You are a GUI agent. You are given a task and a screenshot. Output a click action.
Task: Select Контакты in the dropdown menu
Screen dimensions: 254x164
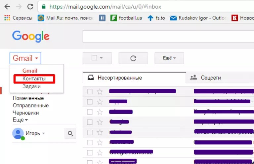(x=34, y=79)
